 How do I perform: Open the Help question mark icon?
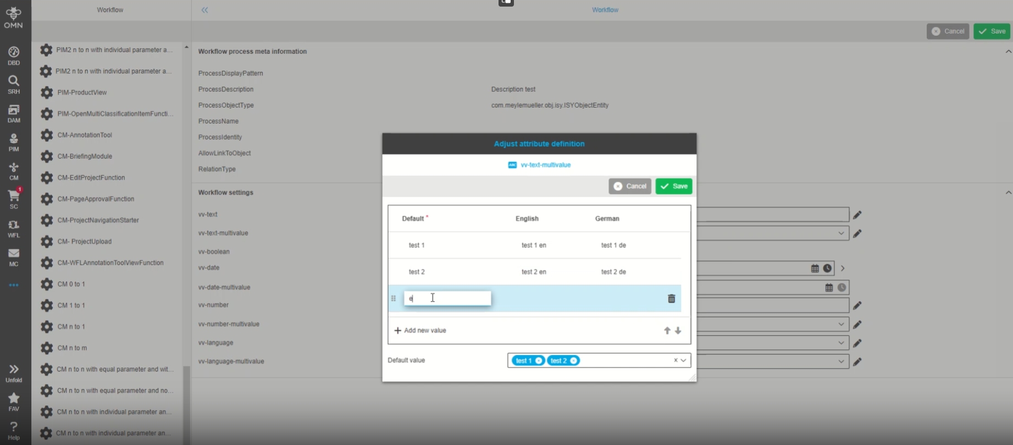[x=14, y=430]
